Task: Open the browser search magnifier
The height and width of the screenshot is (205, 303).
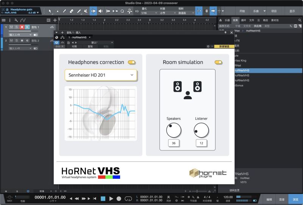Action: [x=300, y=20]
